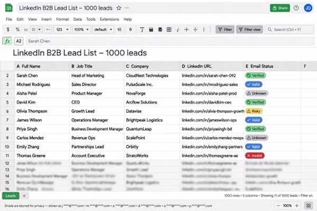
Task: Click the slash italic toolbar icon
Action: pos(178,30)
